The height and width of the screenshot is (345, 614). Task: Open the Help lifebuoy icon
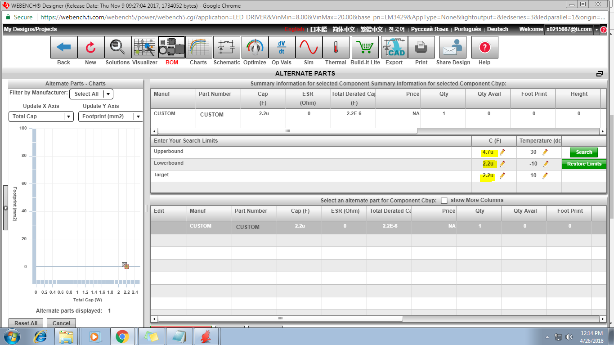point(484,47)
